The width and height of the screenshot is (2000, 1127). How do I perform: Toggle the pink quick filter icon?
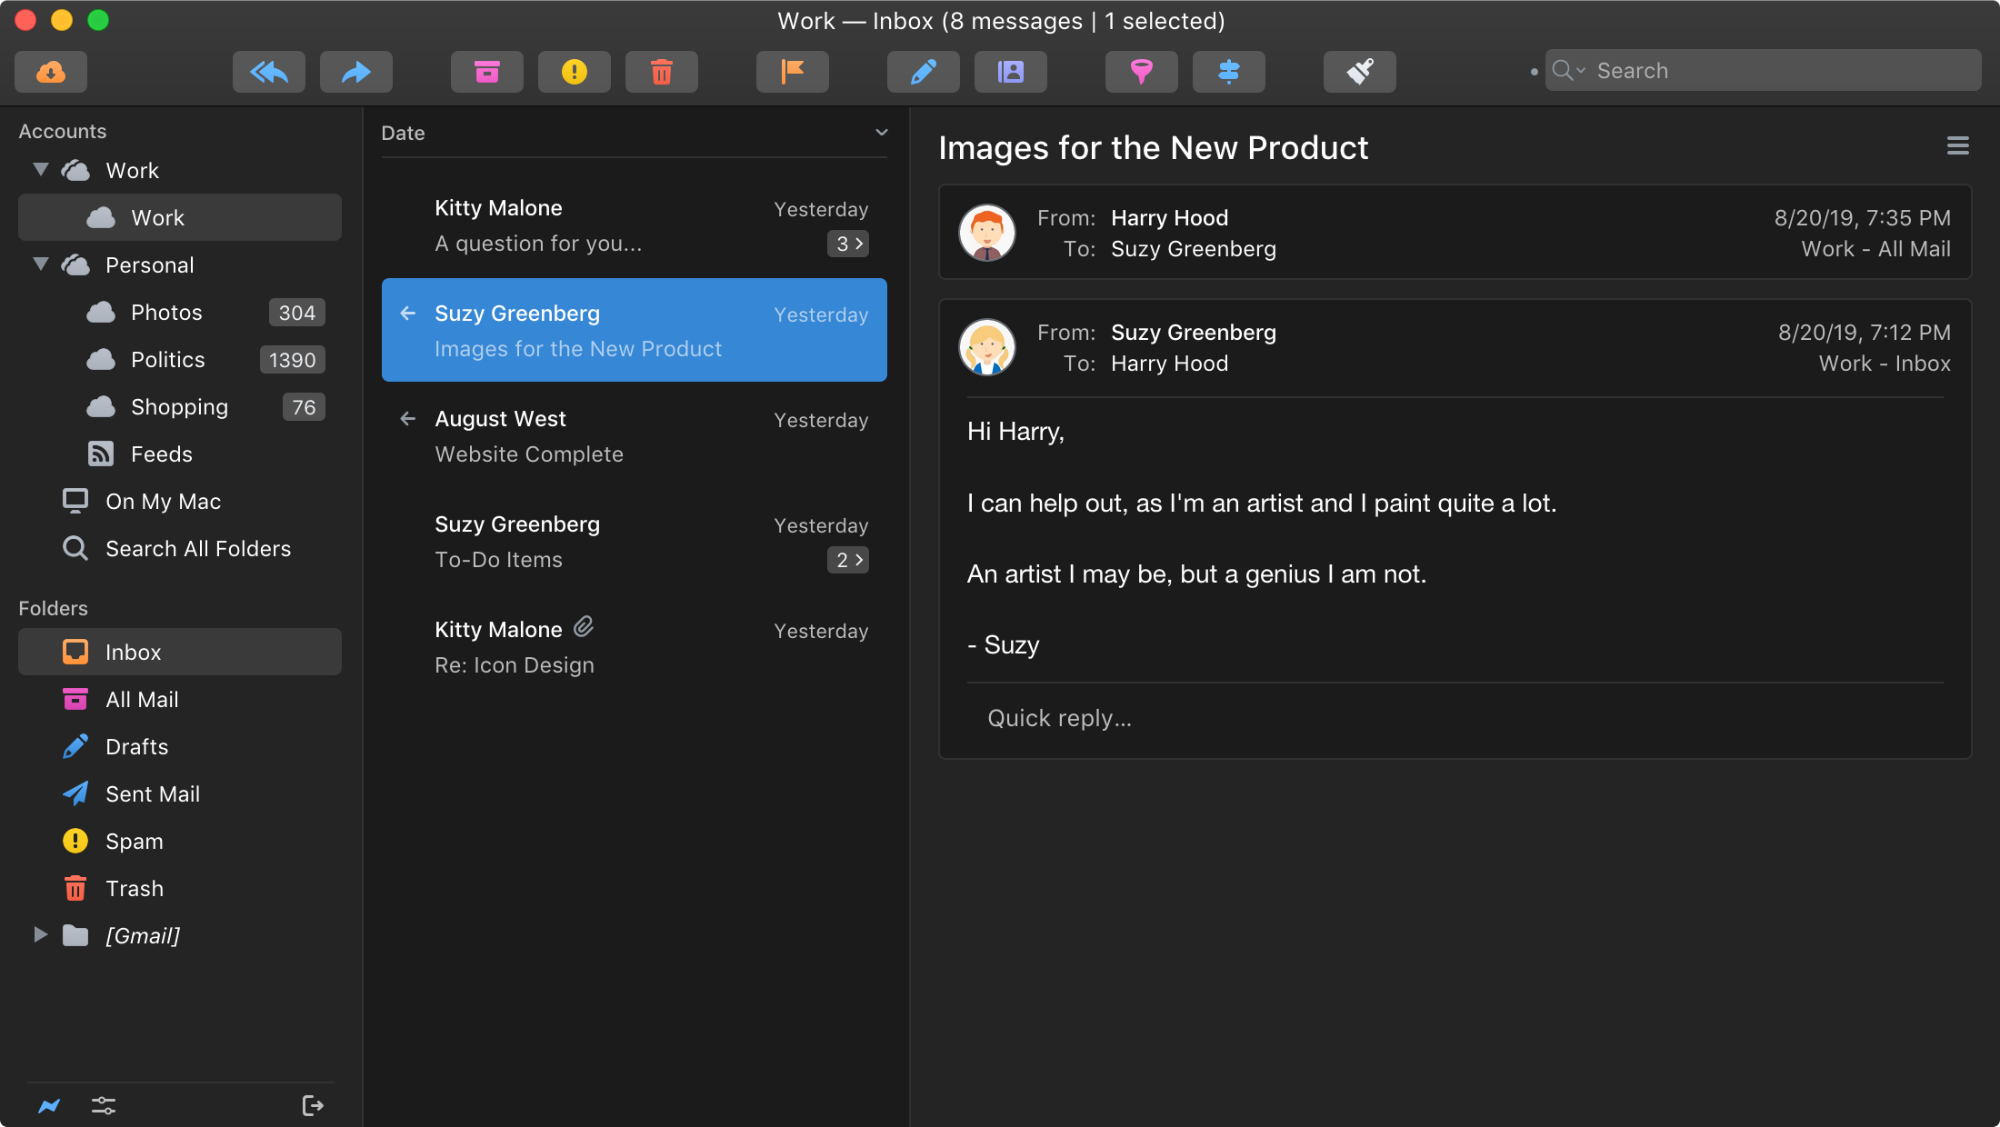pos(1141,72)
